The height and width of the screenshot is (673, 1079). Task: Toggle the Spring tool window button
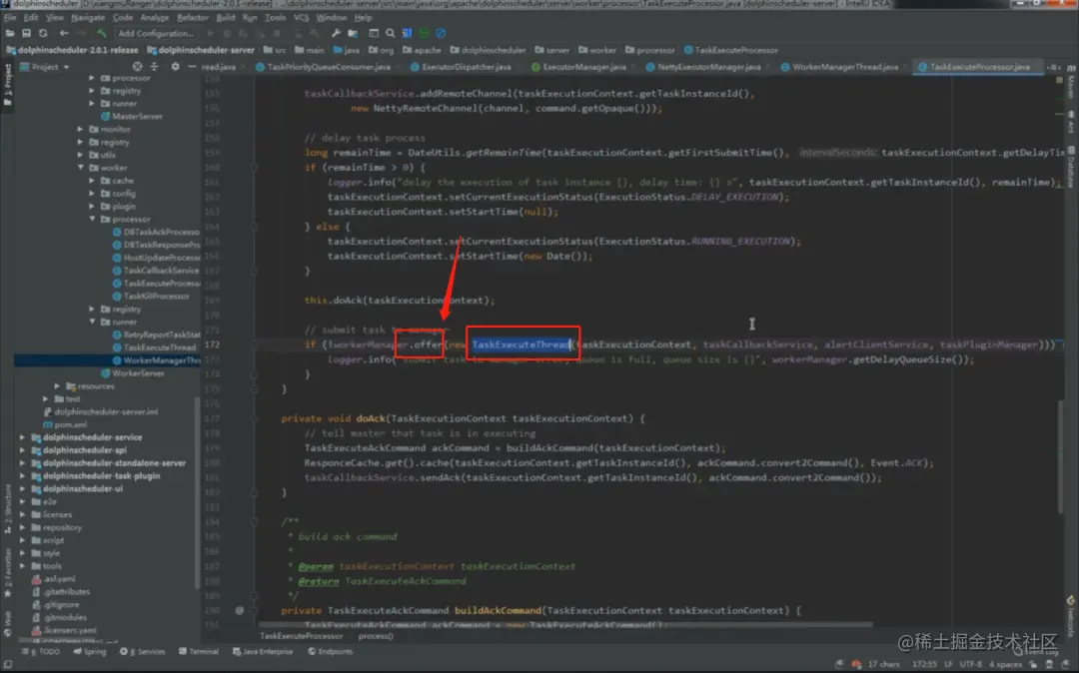pos(90,651)
